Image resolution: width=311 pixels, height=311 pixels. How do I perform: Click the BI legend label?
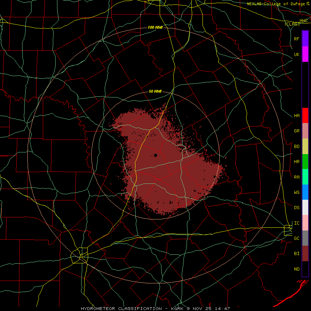pyautogui.click(x=296, y=254)
